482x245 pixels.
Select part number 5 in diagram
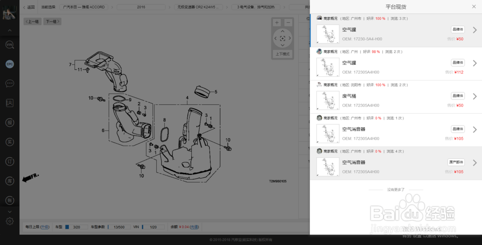coord(216,92)
